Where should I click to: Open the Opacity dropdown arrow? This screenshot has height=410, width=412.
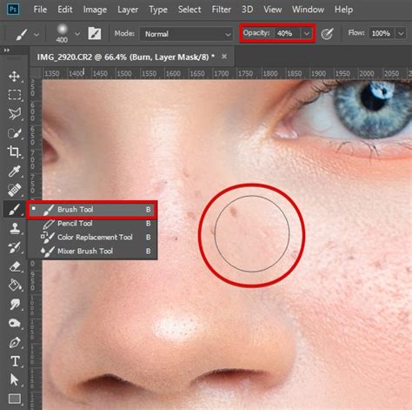307,34
